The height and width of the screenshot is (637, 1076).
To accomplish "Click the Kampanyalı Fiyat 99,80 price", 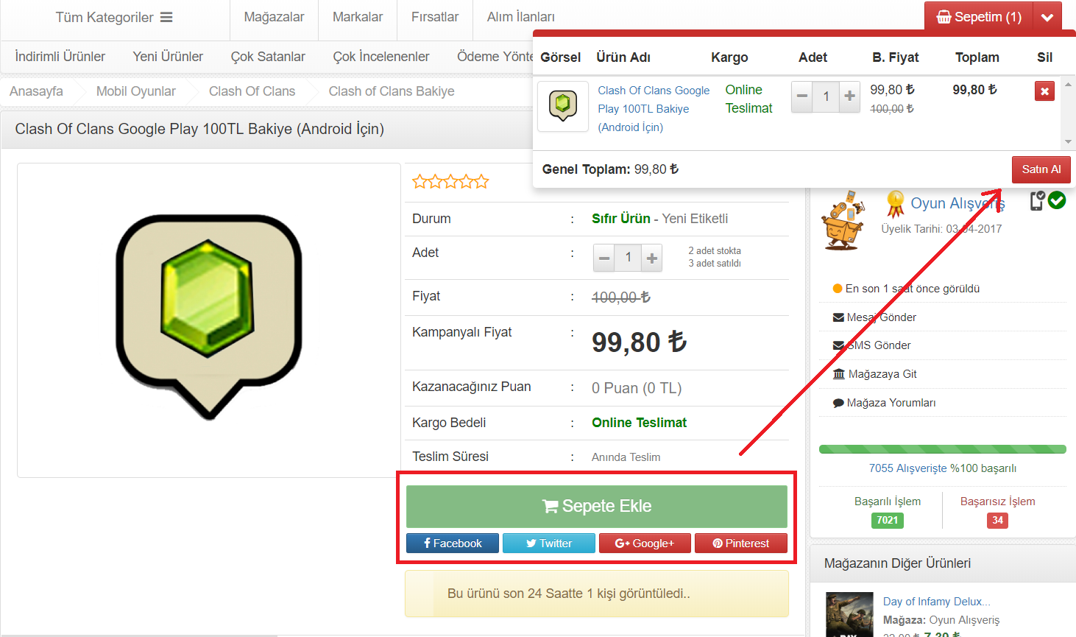I will point(639,342).
